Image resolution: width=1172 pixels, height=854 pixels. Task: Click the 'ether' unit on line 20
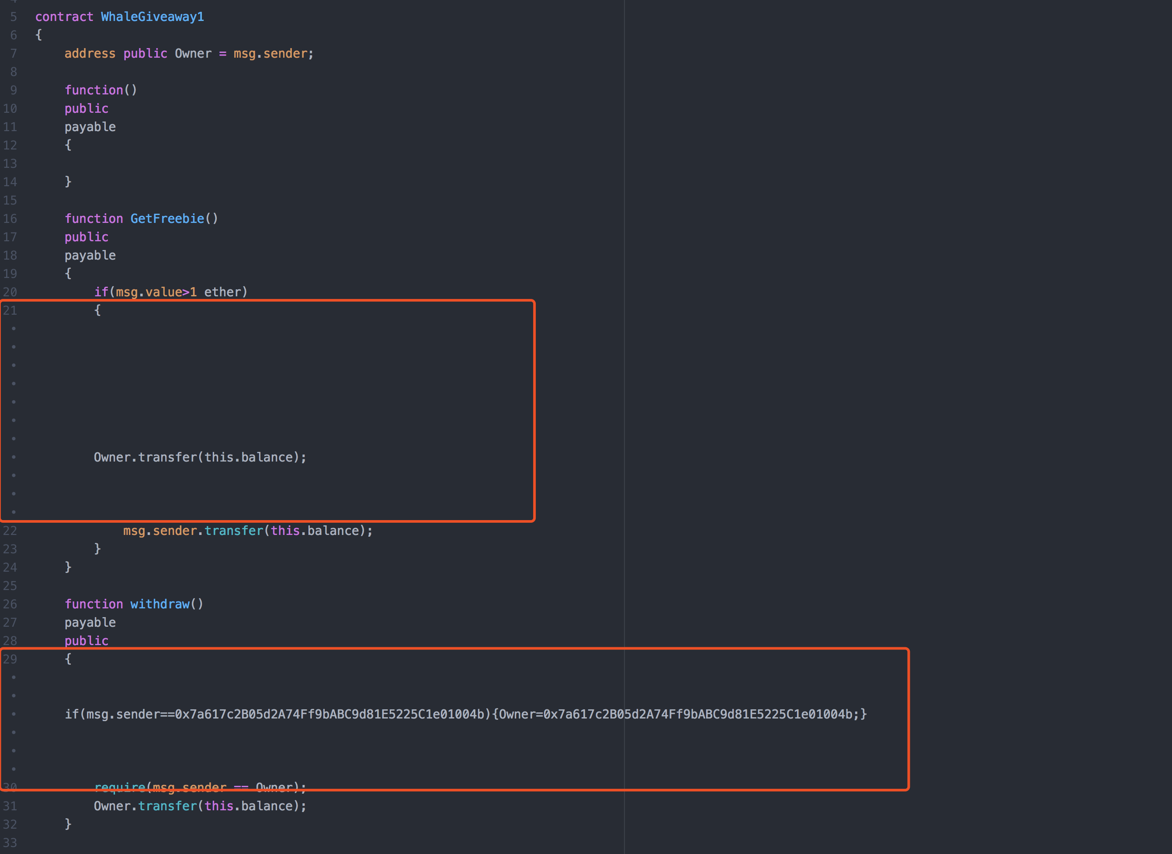(x=222, y=292)
